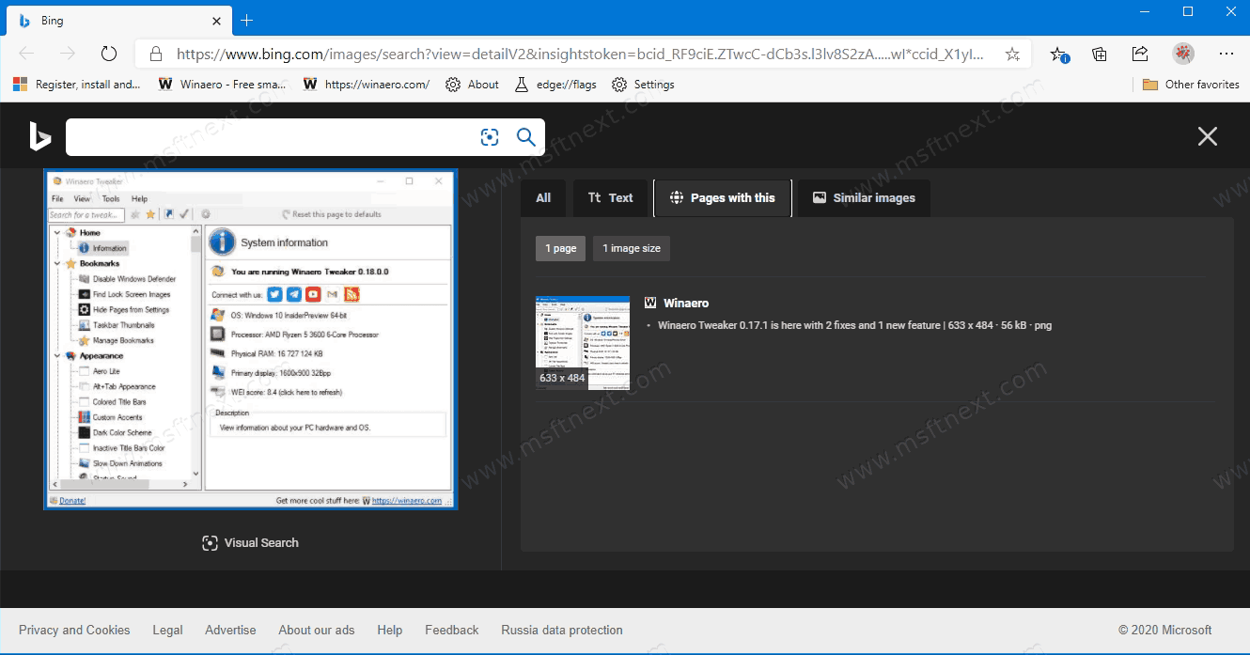Close the image detail view X
Image resolution: width=1250 pixels, height=655 pixels.
click(1208, 137)
